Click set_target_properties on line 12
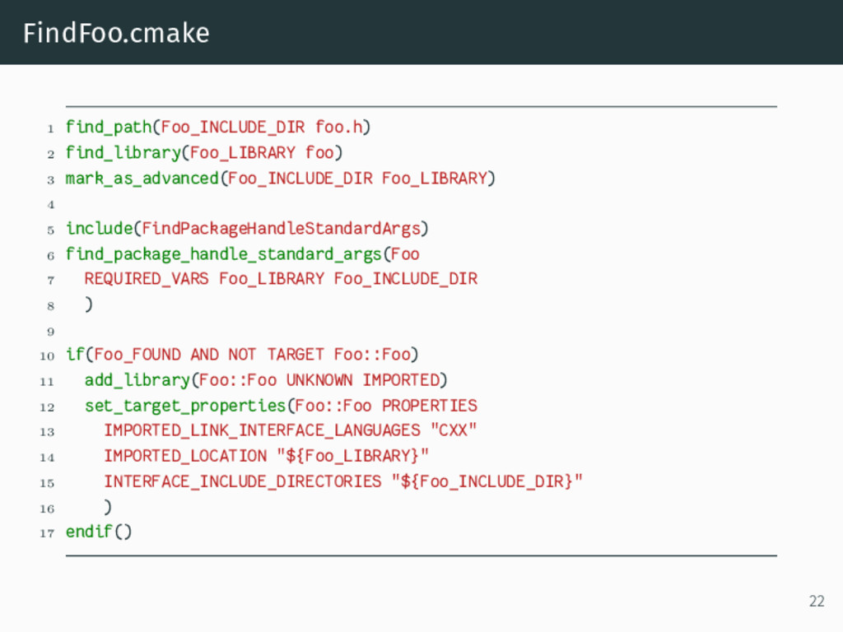Image resolution: width=843 pixels, height=632 pixels. (185, 406)
